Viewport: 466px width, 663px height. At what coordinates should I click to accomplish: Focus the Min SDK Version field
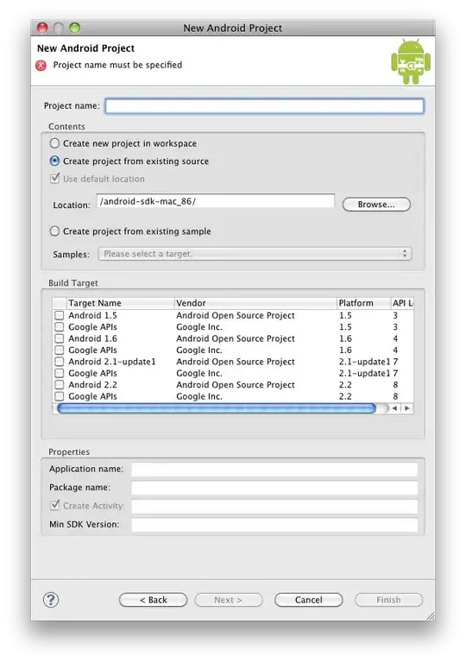click(x=274, y=525)
